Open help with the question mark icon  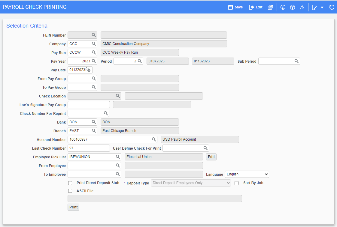[293, 7]
